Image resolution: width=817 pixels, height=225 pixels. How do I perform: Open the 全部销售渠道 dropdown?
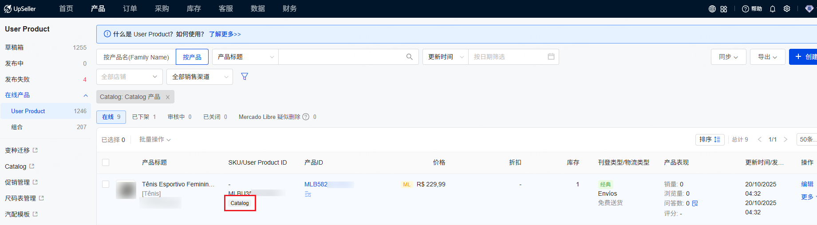click(200, 77)
